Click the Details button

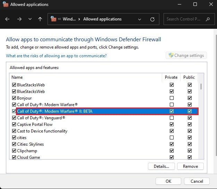point(161,166)
